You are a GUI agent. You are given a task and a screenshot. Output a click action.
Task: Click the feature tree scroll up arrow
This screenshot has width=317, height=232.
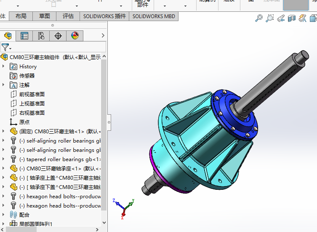[x=104, y=57]
